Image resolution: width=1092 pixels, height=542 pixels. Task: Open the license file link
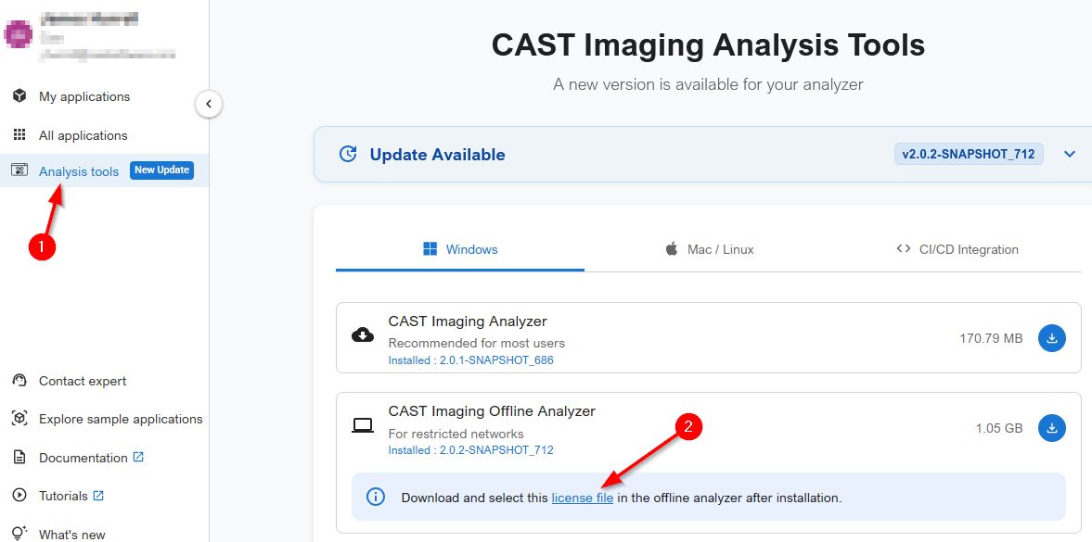click(x=582, y=498)
